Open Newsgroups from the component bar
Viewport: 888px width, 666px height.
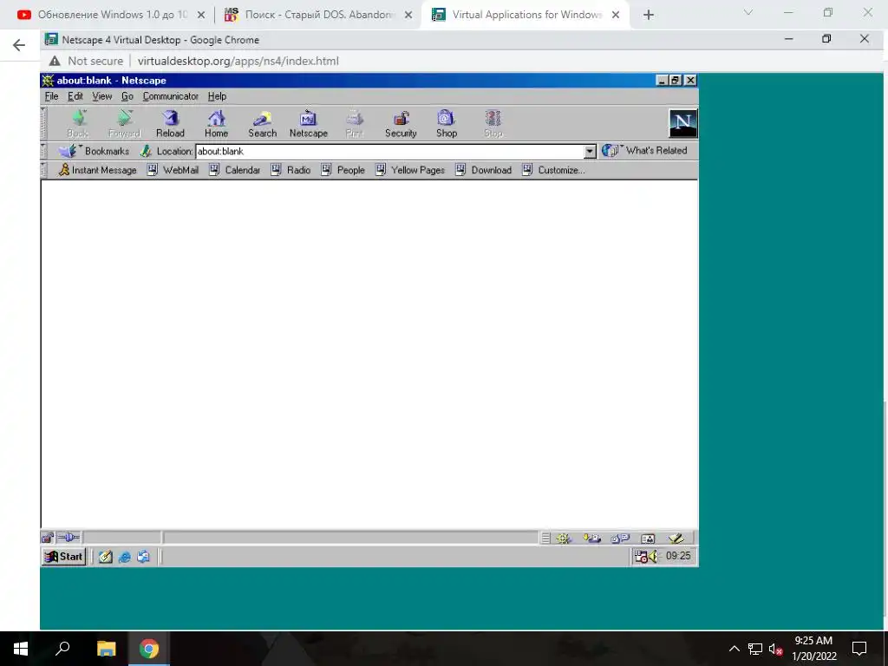point(620,538)
